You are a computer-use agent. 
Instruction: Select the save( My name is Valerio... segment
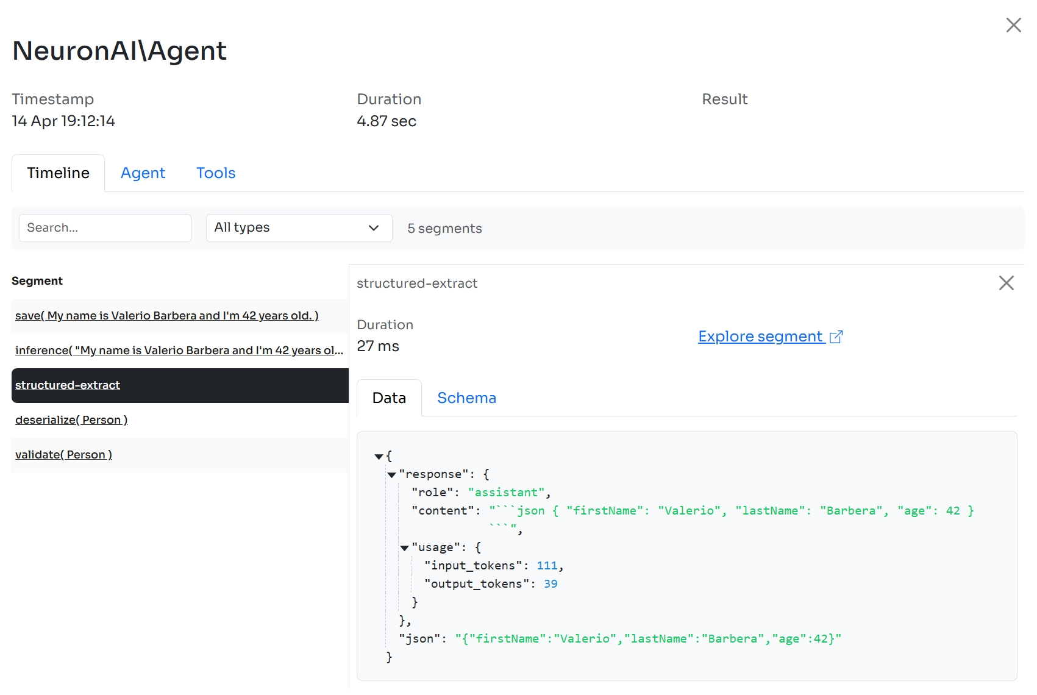pos(166,316)
